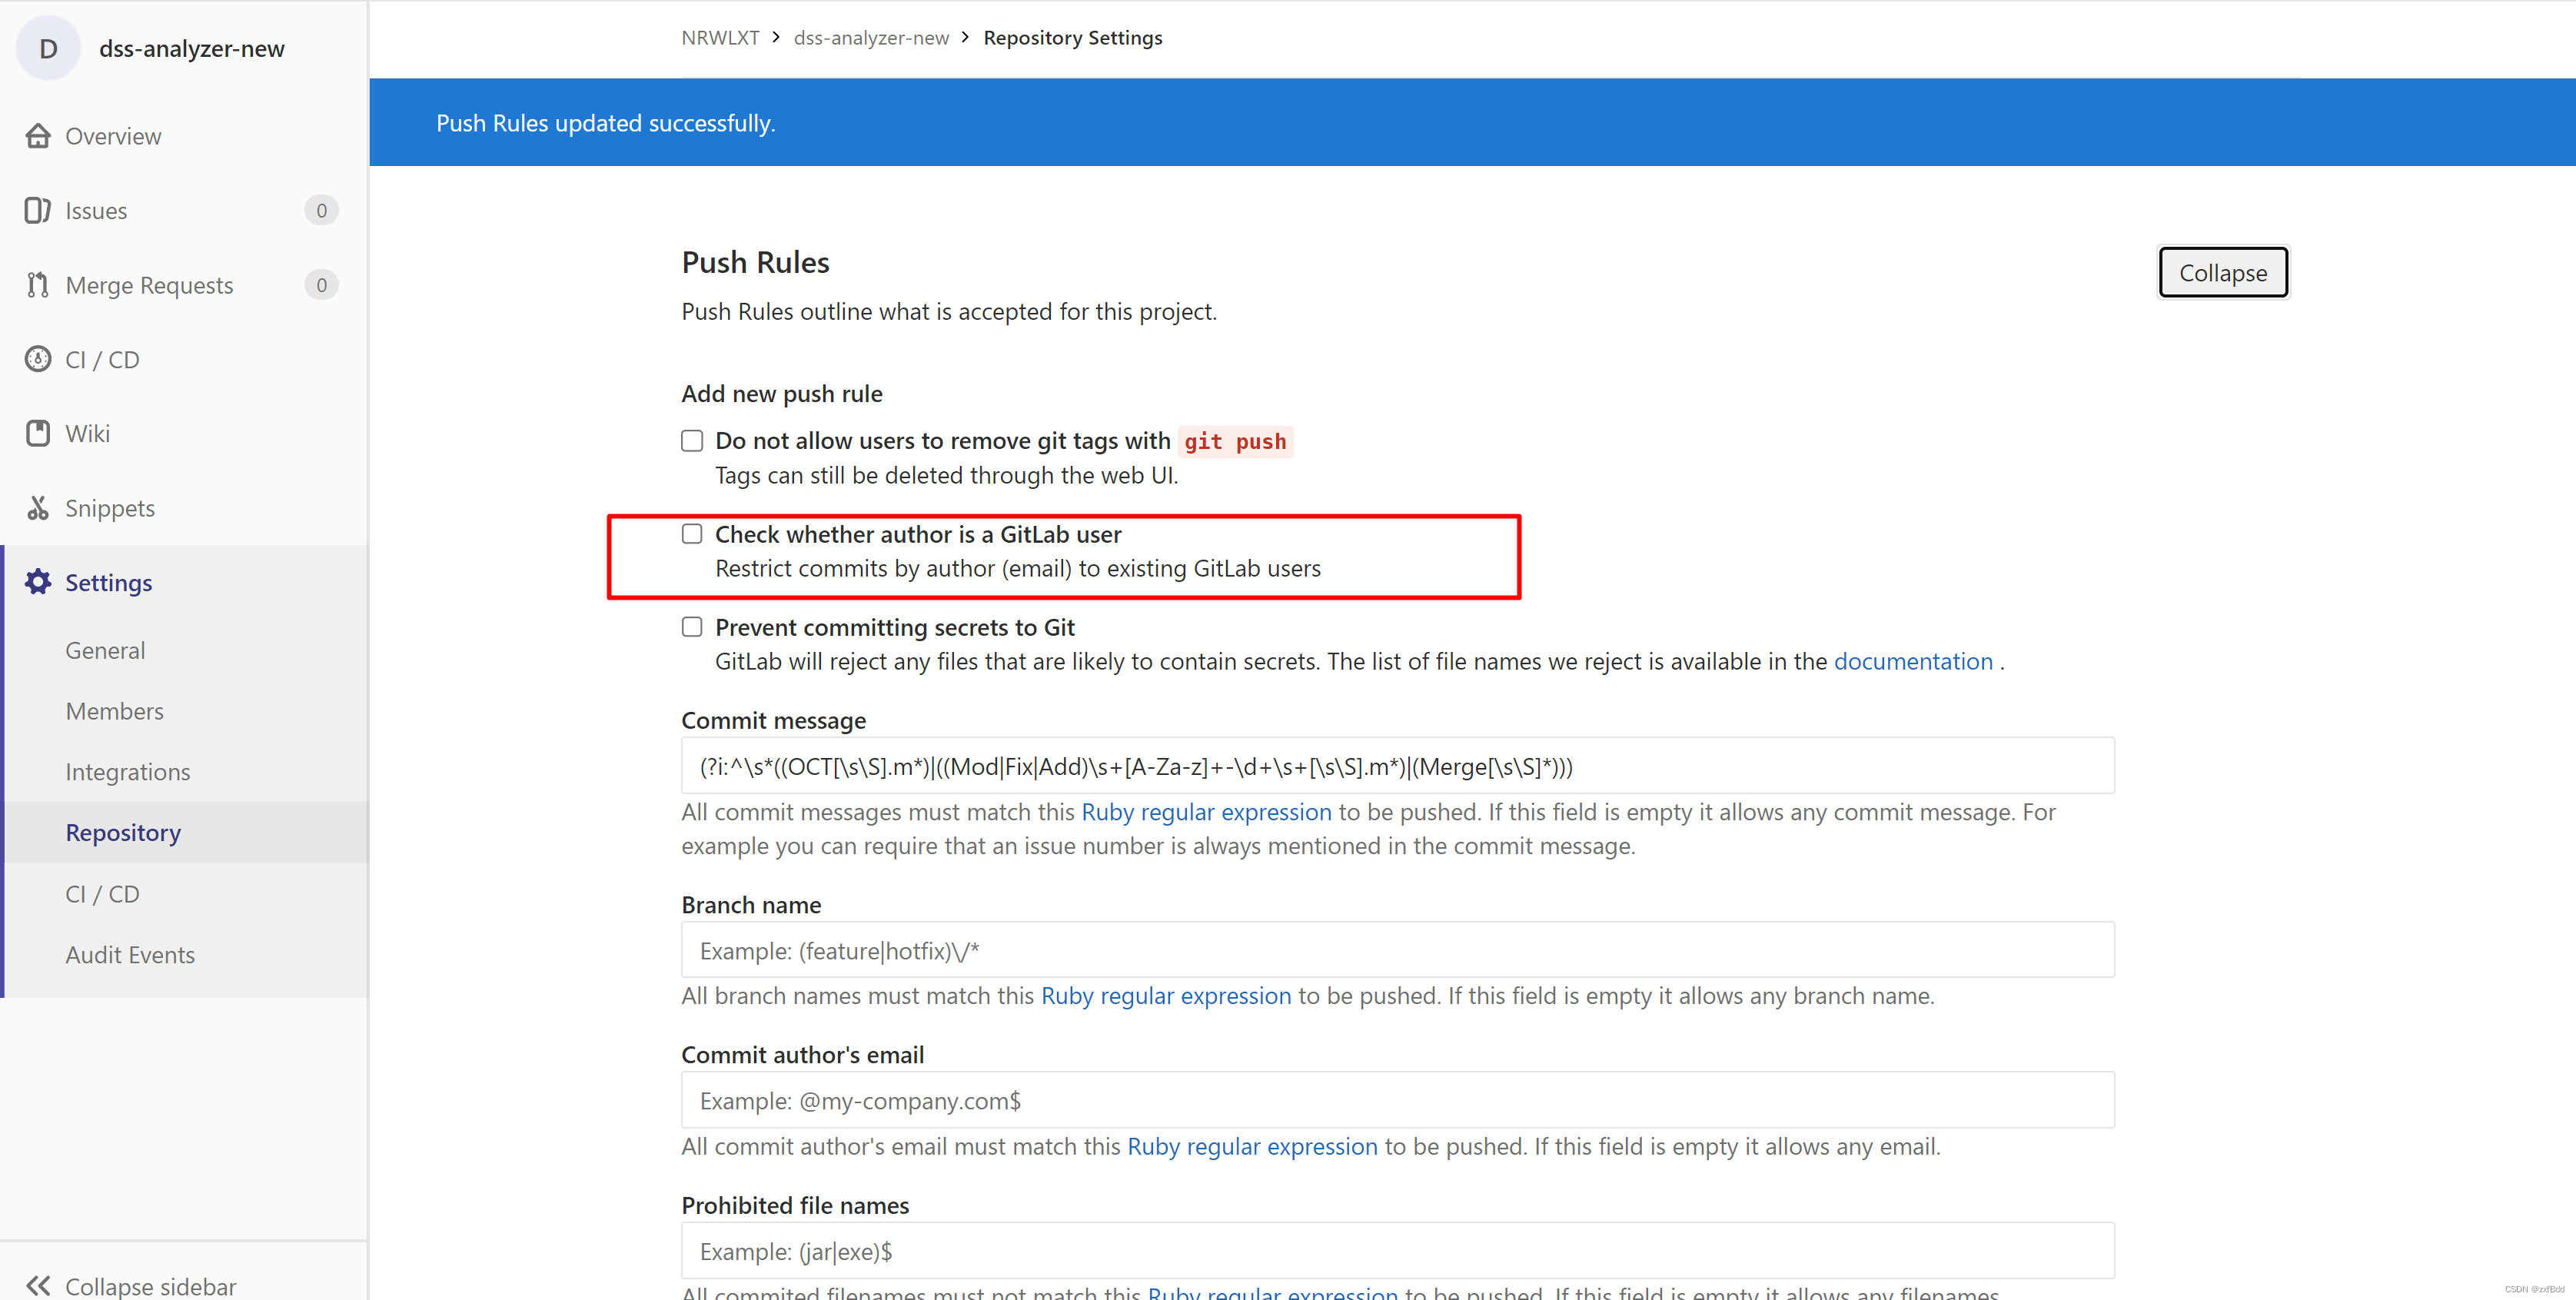Click the Settings gear icon
Viewport: 2576px width, 1300px height.
point(38,582)
